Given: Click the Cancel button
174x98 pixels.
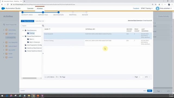Looking at the screenshot, I should click(x=23, y=91).
